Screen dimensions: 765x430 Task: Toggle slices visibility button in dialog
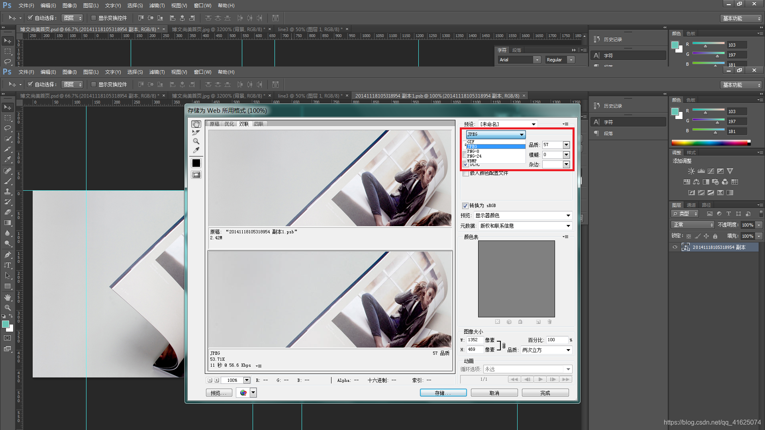click(196, 175)
